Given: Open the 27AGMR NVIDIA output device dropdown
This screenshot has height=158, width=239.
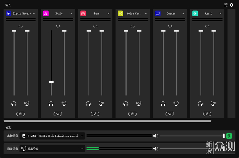Looking at the screenshot, I should (x=82, y=136).
